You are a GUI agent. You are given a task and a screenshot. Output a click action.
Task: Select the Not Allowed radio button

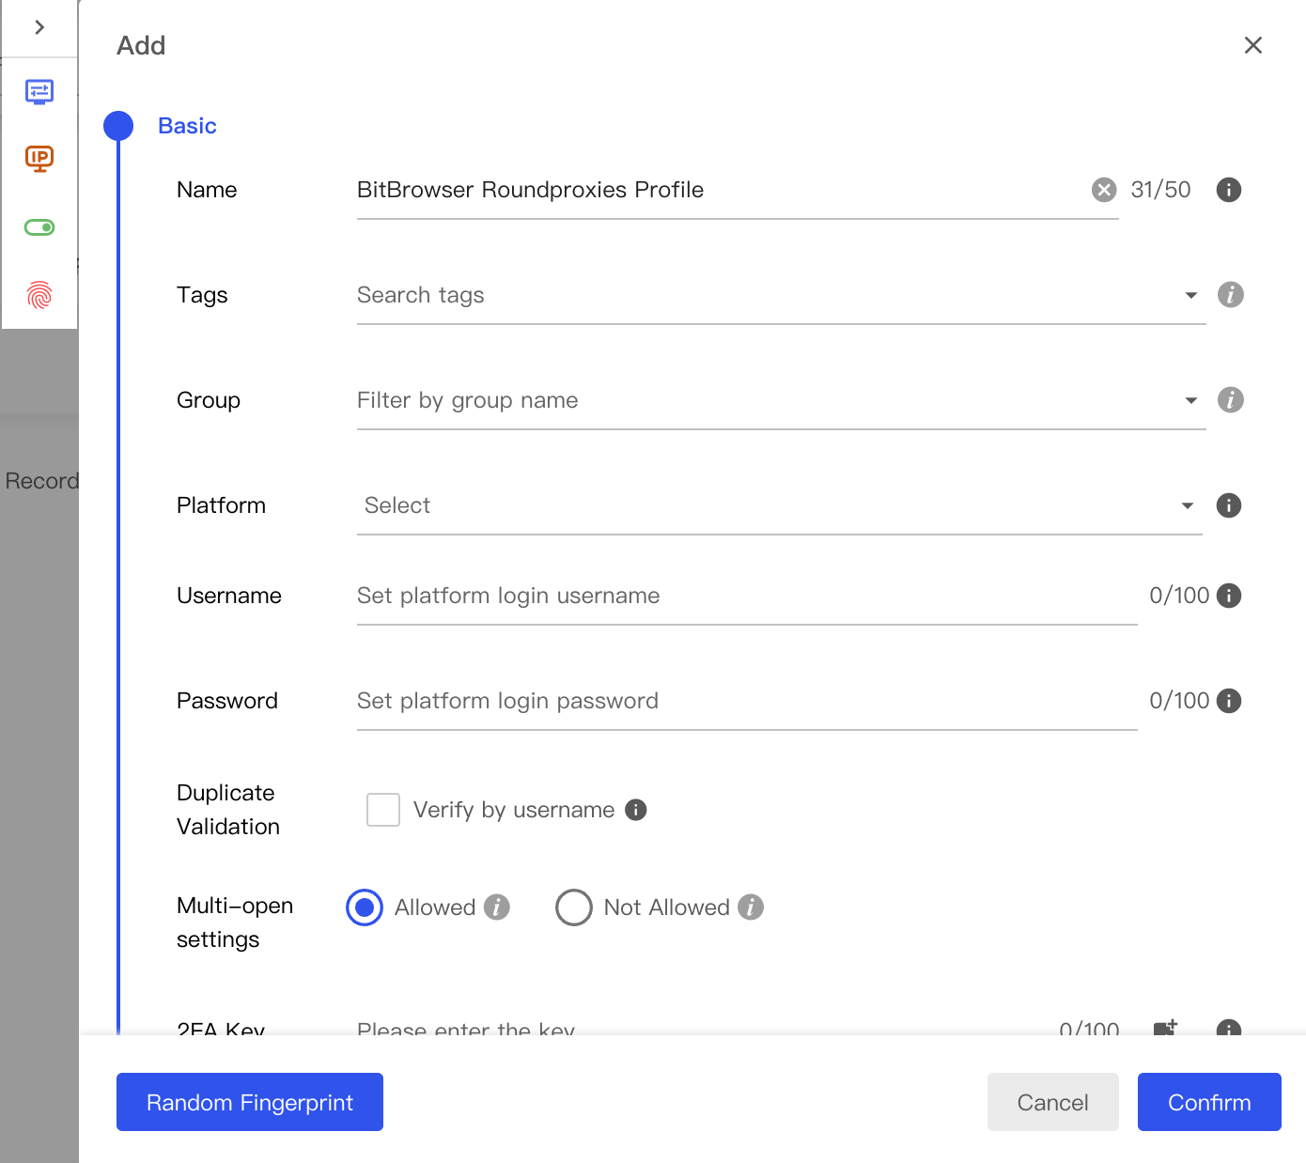[574, 907]
